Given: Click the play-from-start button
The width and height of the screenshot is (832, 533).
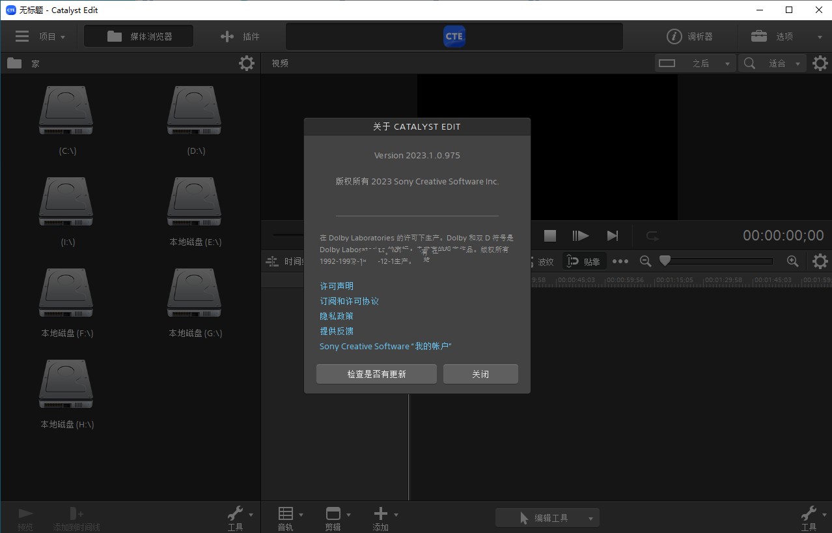Looking at the screenshot, I should point(580,235).
